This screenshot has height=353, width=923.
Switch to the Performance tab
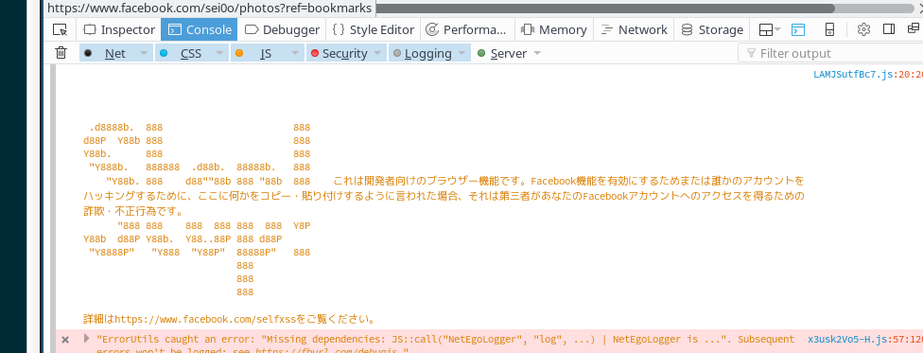point(466,29)
